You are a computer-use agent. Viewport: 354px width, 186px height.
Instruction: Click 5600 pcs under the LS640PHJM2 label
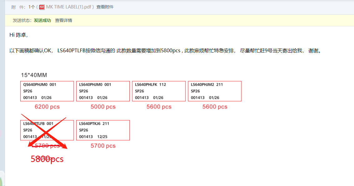(215, 107)
